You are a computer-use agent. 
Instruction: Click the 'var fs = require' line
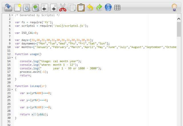pos(34,22)
